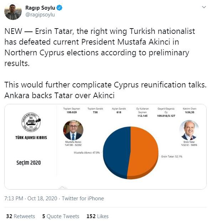
Task: View the 152 Likes list
Action: pos(98,216)
